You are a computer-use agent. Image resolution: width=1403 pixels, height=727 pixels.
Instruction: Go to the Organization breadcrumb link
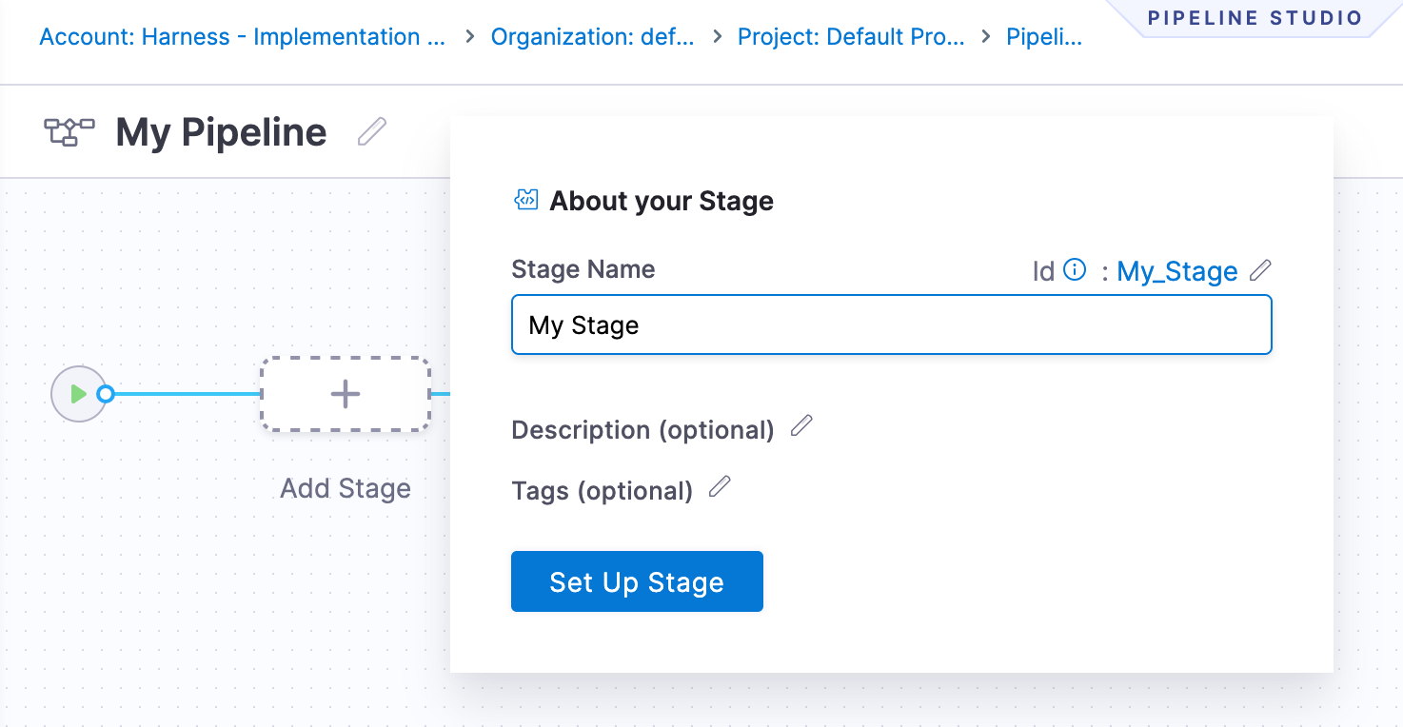pos(592,37)
